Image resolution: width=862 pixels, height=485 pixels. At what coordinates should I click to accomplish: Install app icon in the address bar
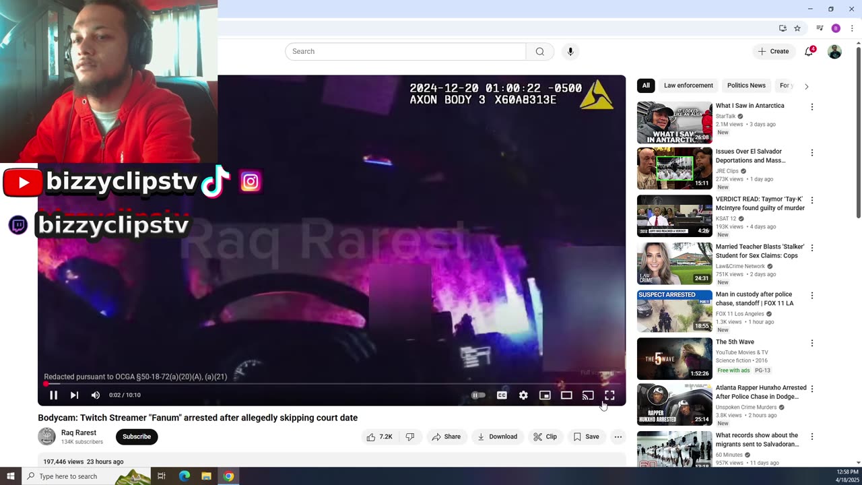pos(783,28)
